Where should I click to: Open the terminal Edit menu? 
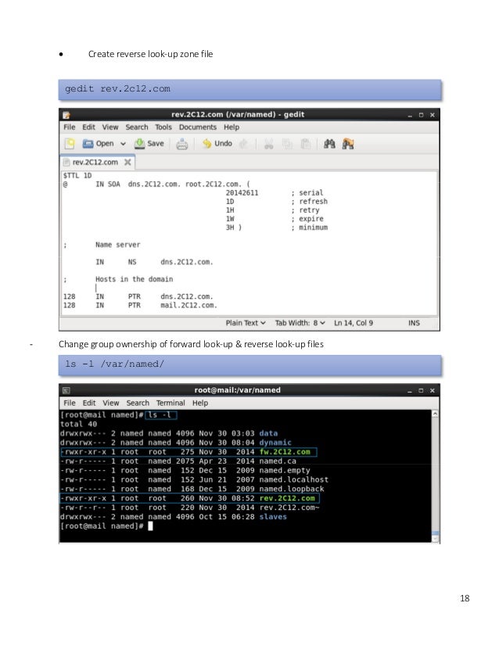(89, 403)
